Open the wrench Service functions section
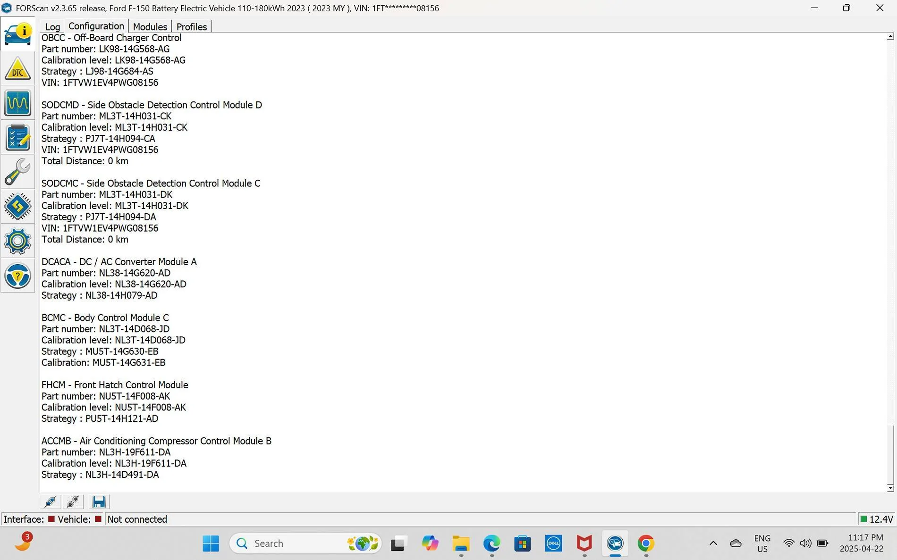897x560 pixels. [18, 172]
